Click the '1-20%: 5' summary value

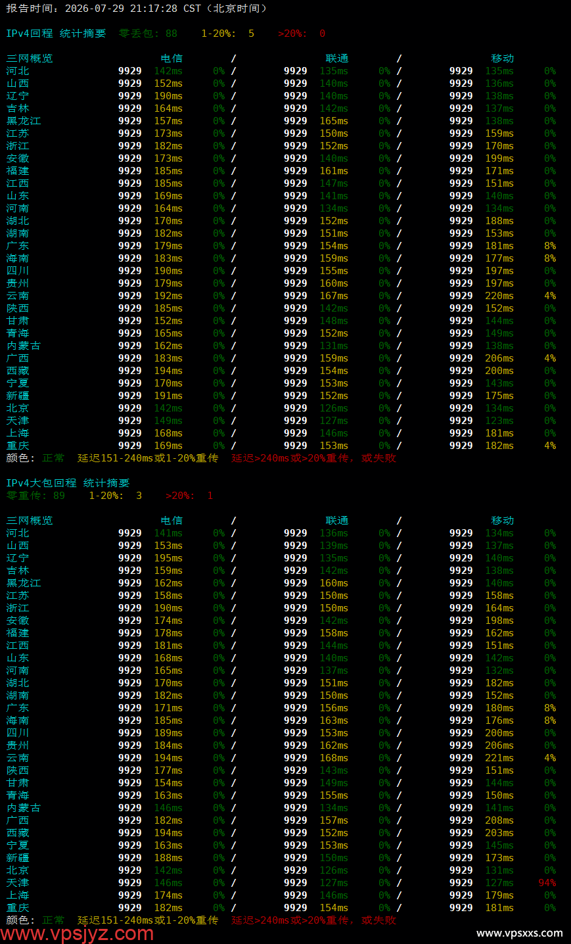click(x=227, y=34)
